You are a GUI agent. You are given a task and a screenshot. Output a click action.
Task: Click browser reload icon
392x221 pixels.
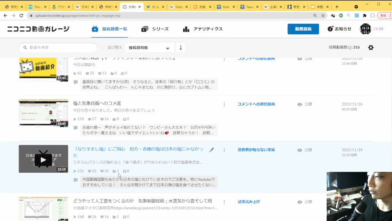(22, 16)
